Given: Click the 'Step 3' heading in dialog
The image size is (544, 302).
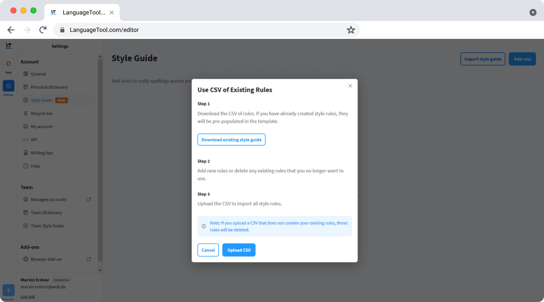Looking at the screenshot, I should click(x=203, y=194).
